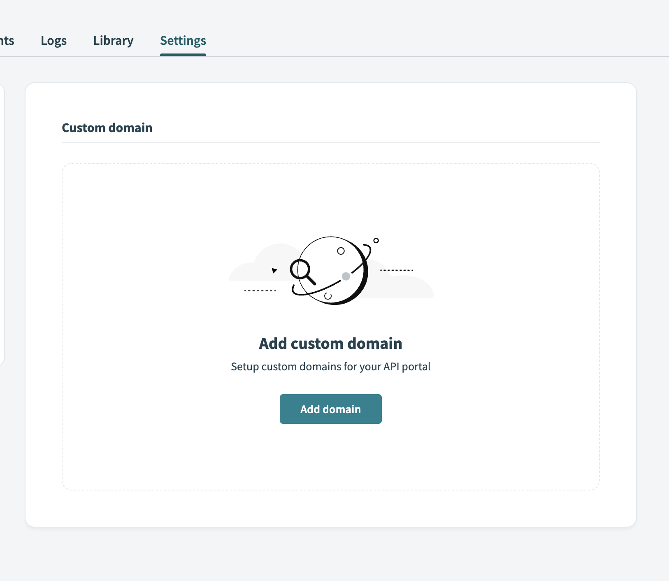Click the Custom domain section title
Screen dimensions: 669x581
coord(107,128)
